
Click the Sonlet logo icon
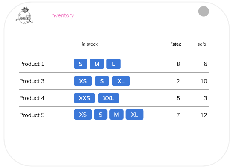[24, 15]
